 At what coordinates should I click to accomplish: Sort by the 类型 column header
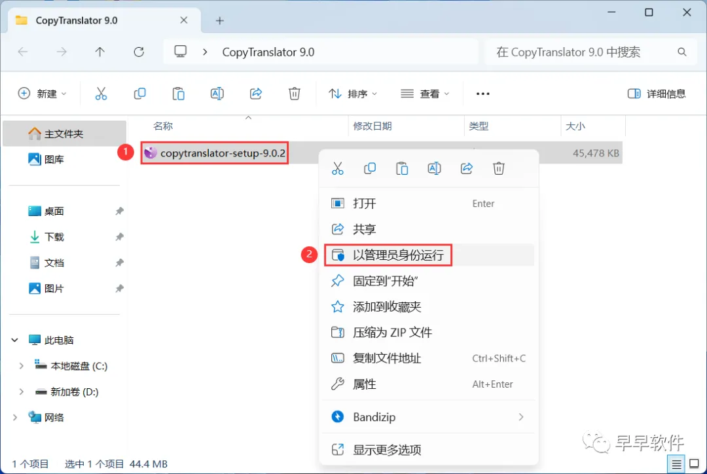pos(513,126)
